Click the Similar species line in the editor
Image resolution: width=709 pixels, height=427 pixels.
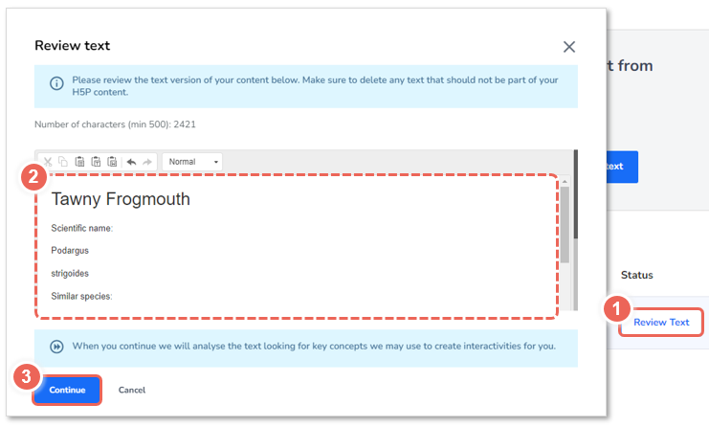81,296
